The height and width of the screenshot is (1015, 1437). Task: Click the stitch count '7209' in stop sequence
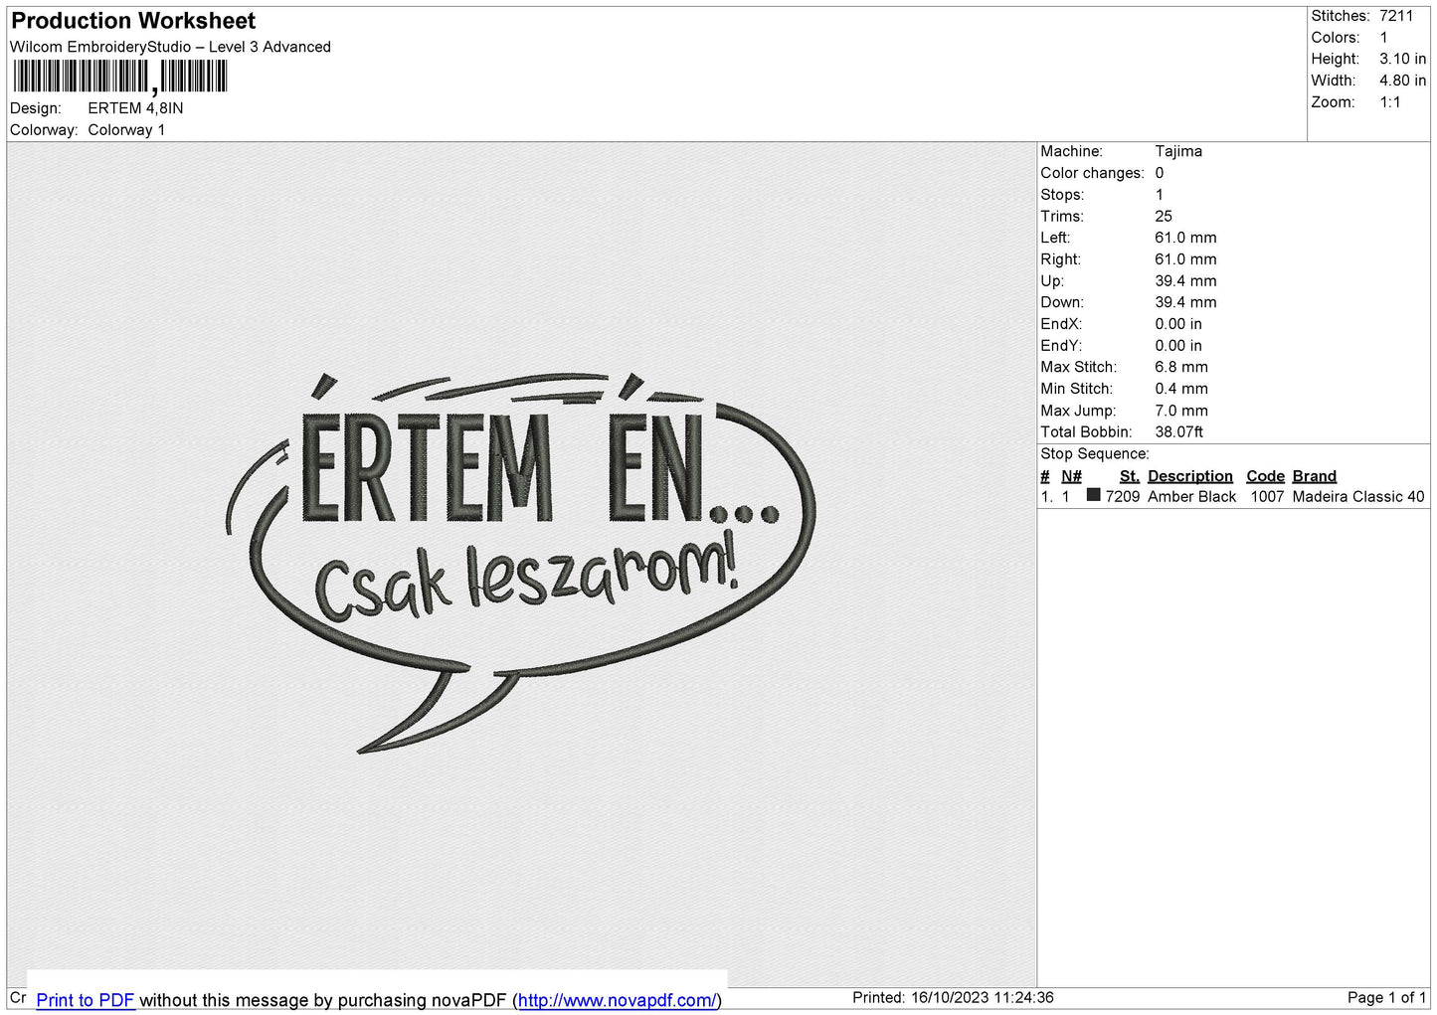click(1123, 497)
